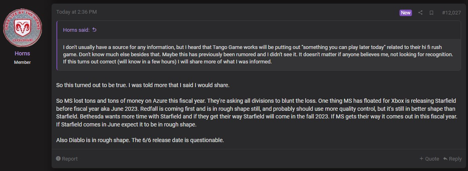Toggle the Quote label for multi-quote
Viewport: 468px width, 171px height.
click(432, 159)
